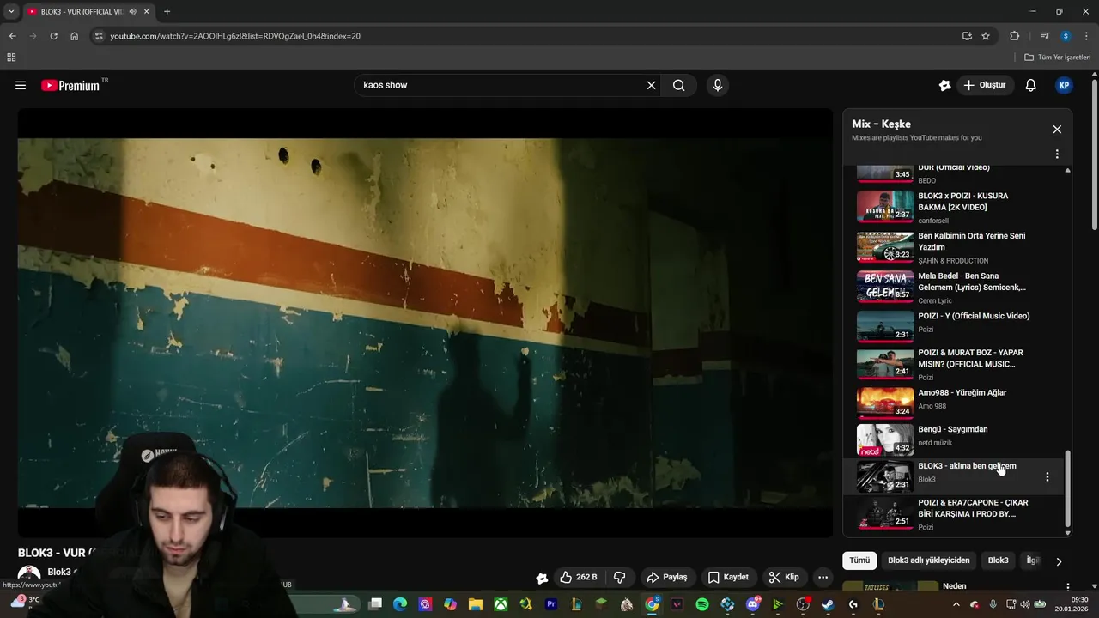Open Premiere Pro from the taskbar

click(x=551, y=604)
